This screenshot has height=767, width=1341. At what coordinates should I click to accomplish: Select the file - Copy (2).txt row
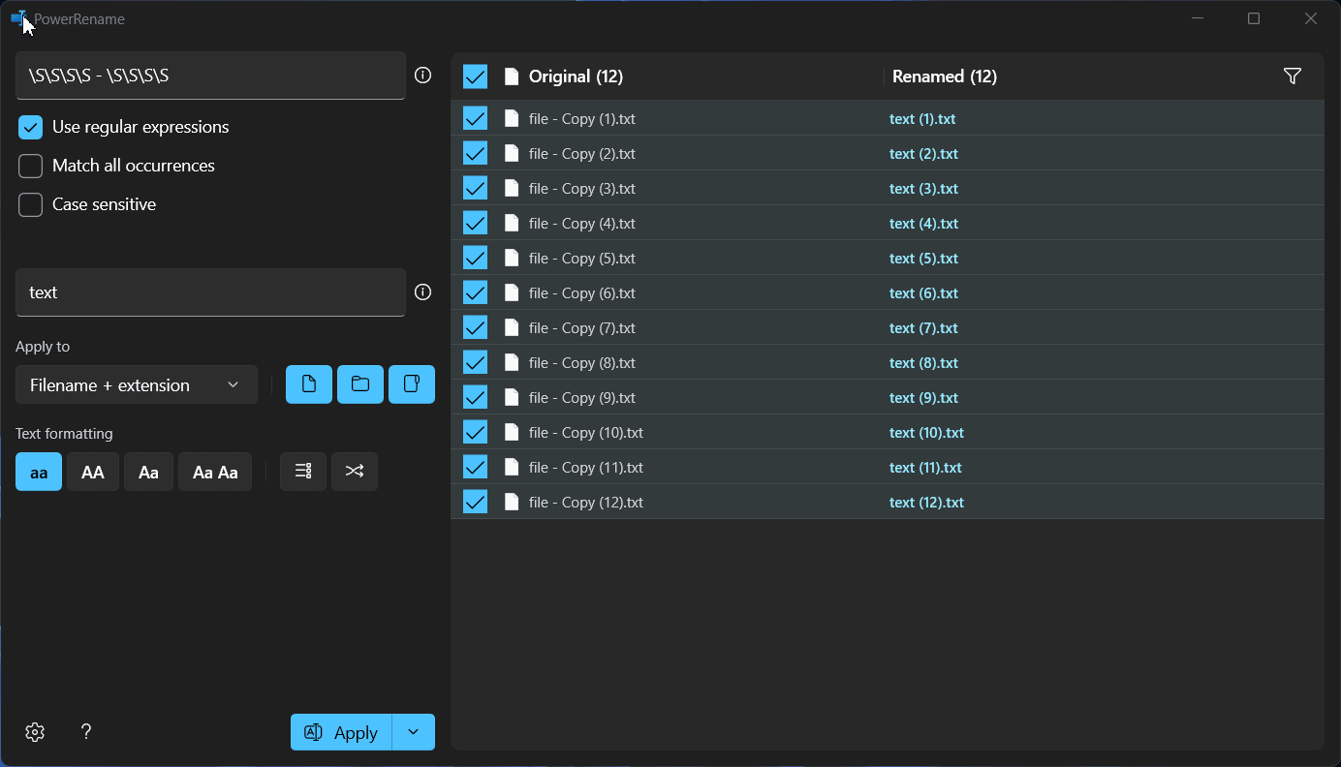coord(888,154)
